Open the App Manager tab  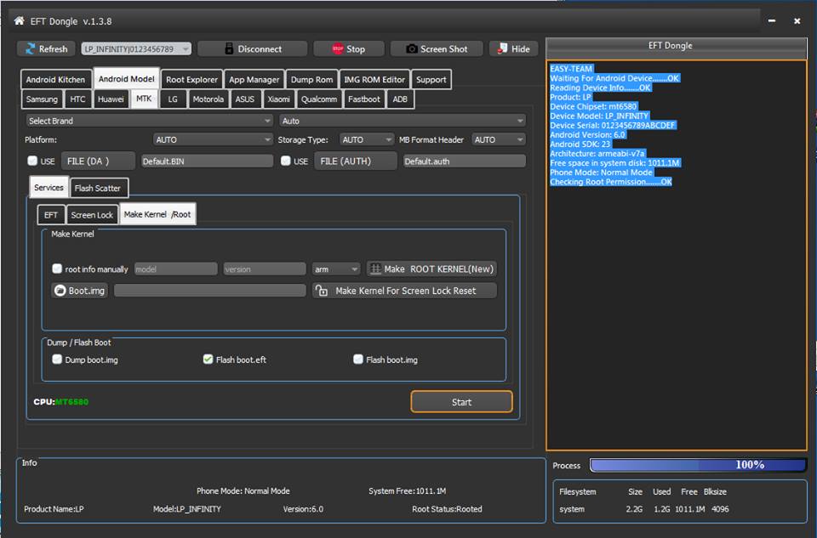point(254,80)
